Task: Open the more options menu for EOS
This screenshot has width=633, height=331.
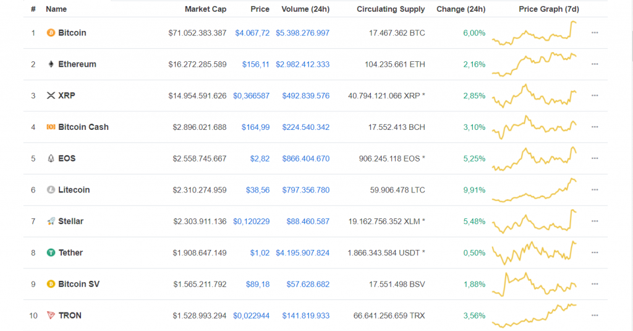Action: click(x=595, y=158)
